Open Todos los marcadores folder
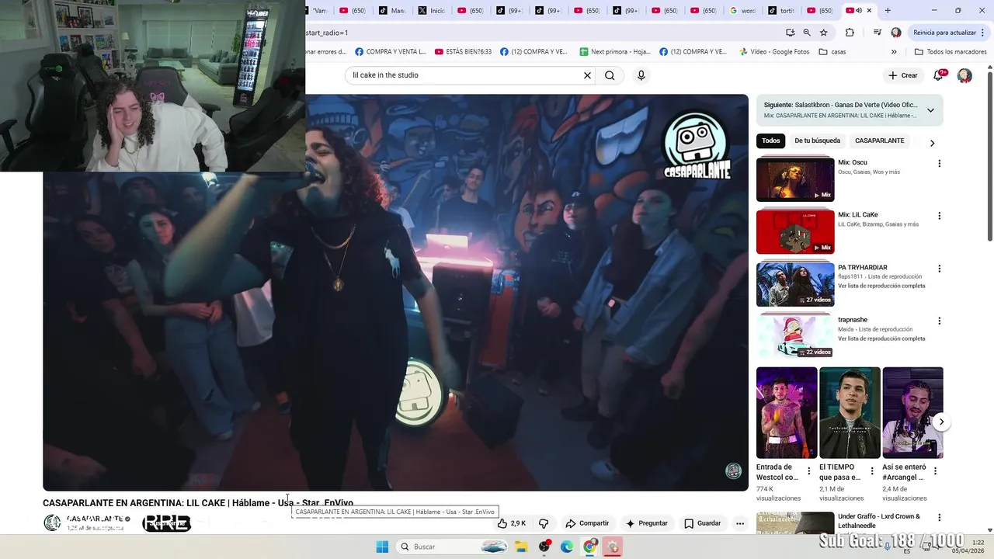 (x=951, y=52)
